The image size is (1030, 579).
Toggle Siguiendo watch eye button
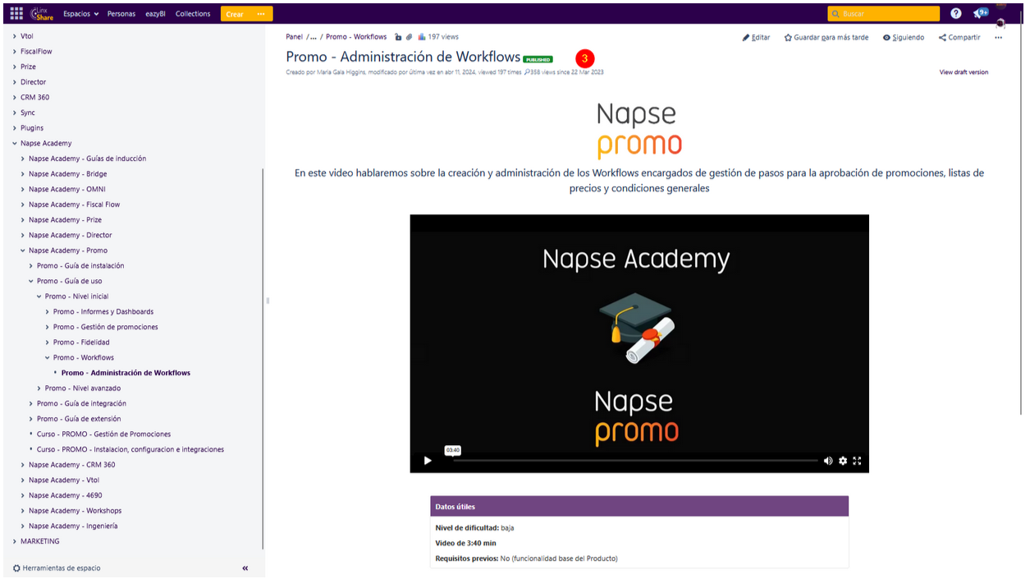(904, 37)
